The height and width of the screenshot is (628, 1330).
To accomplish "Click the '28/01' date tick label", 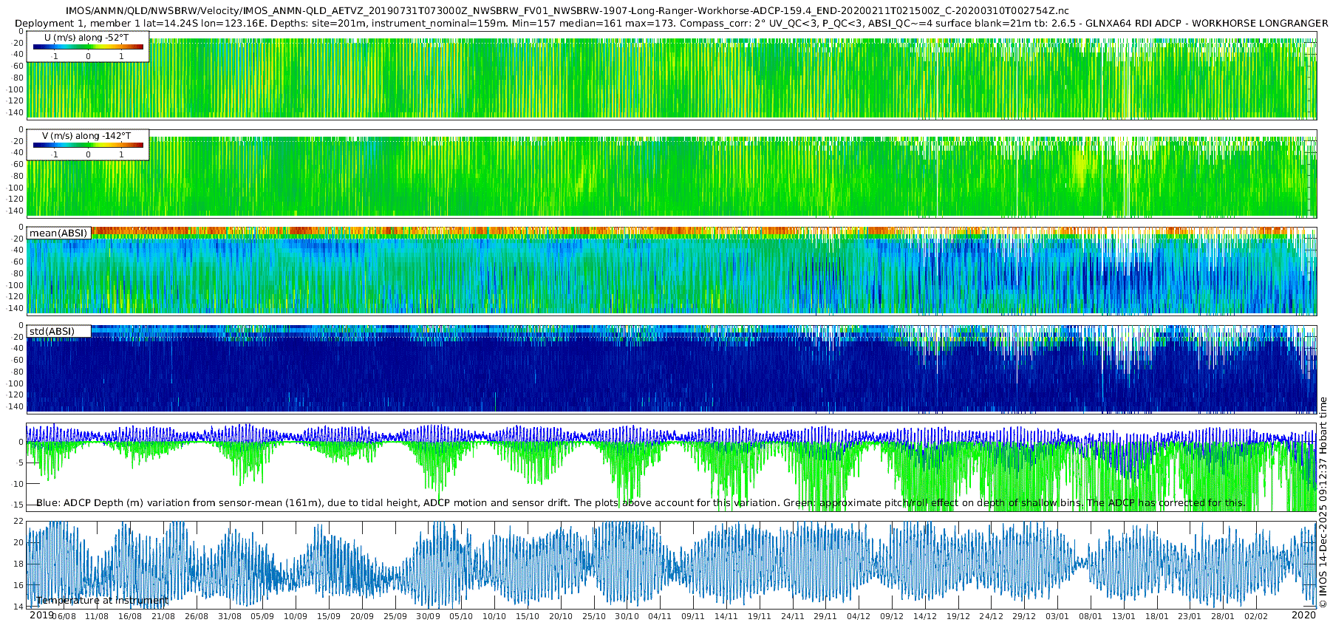I will [x=1223, y=616].
